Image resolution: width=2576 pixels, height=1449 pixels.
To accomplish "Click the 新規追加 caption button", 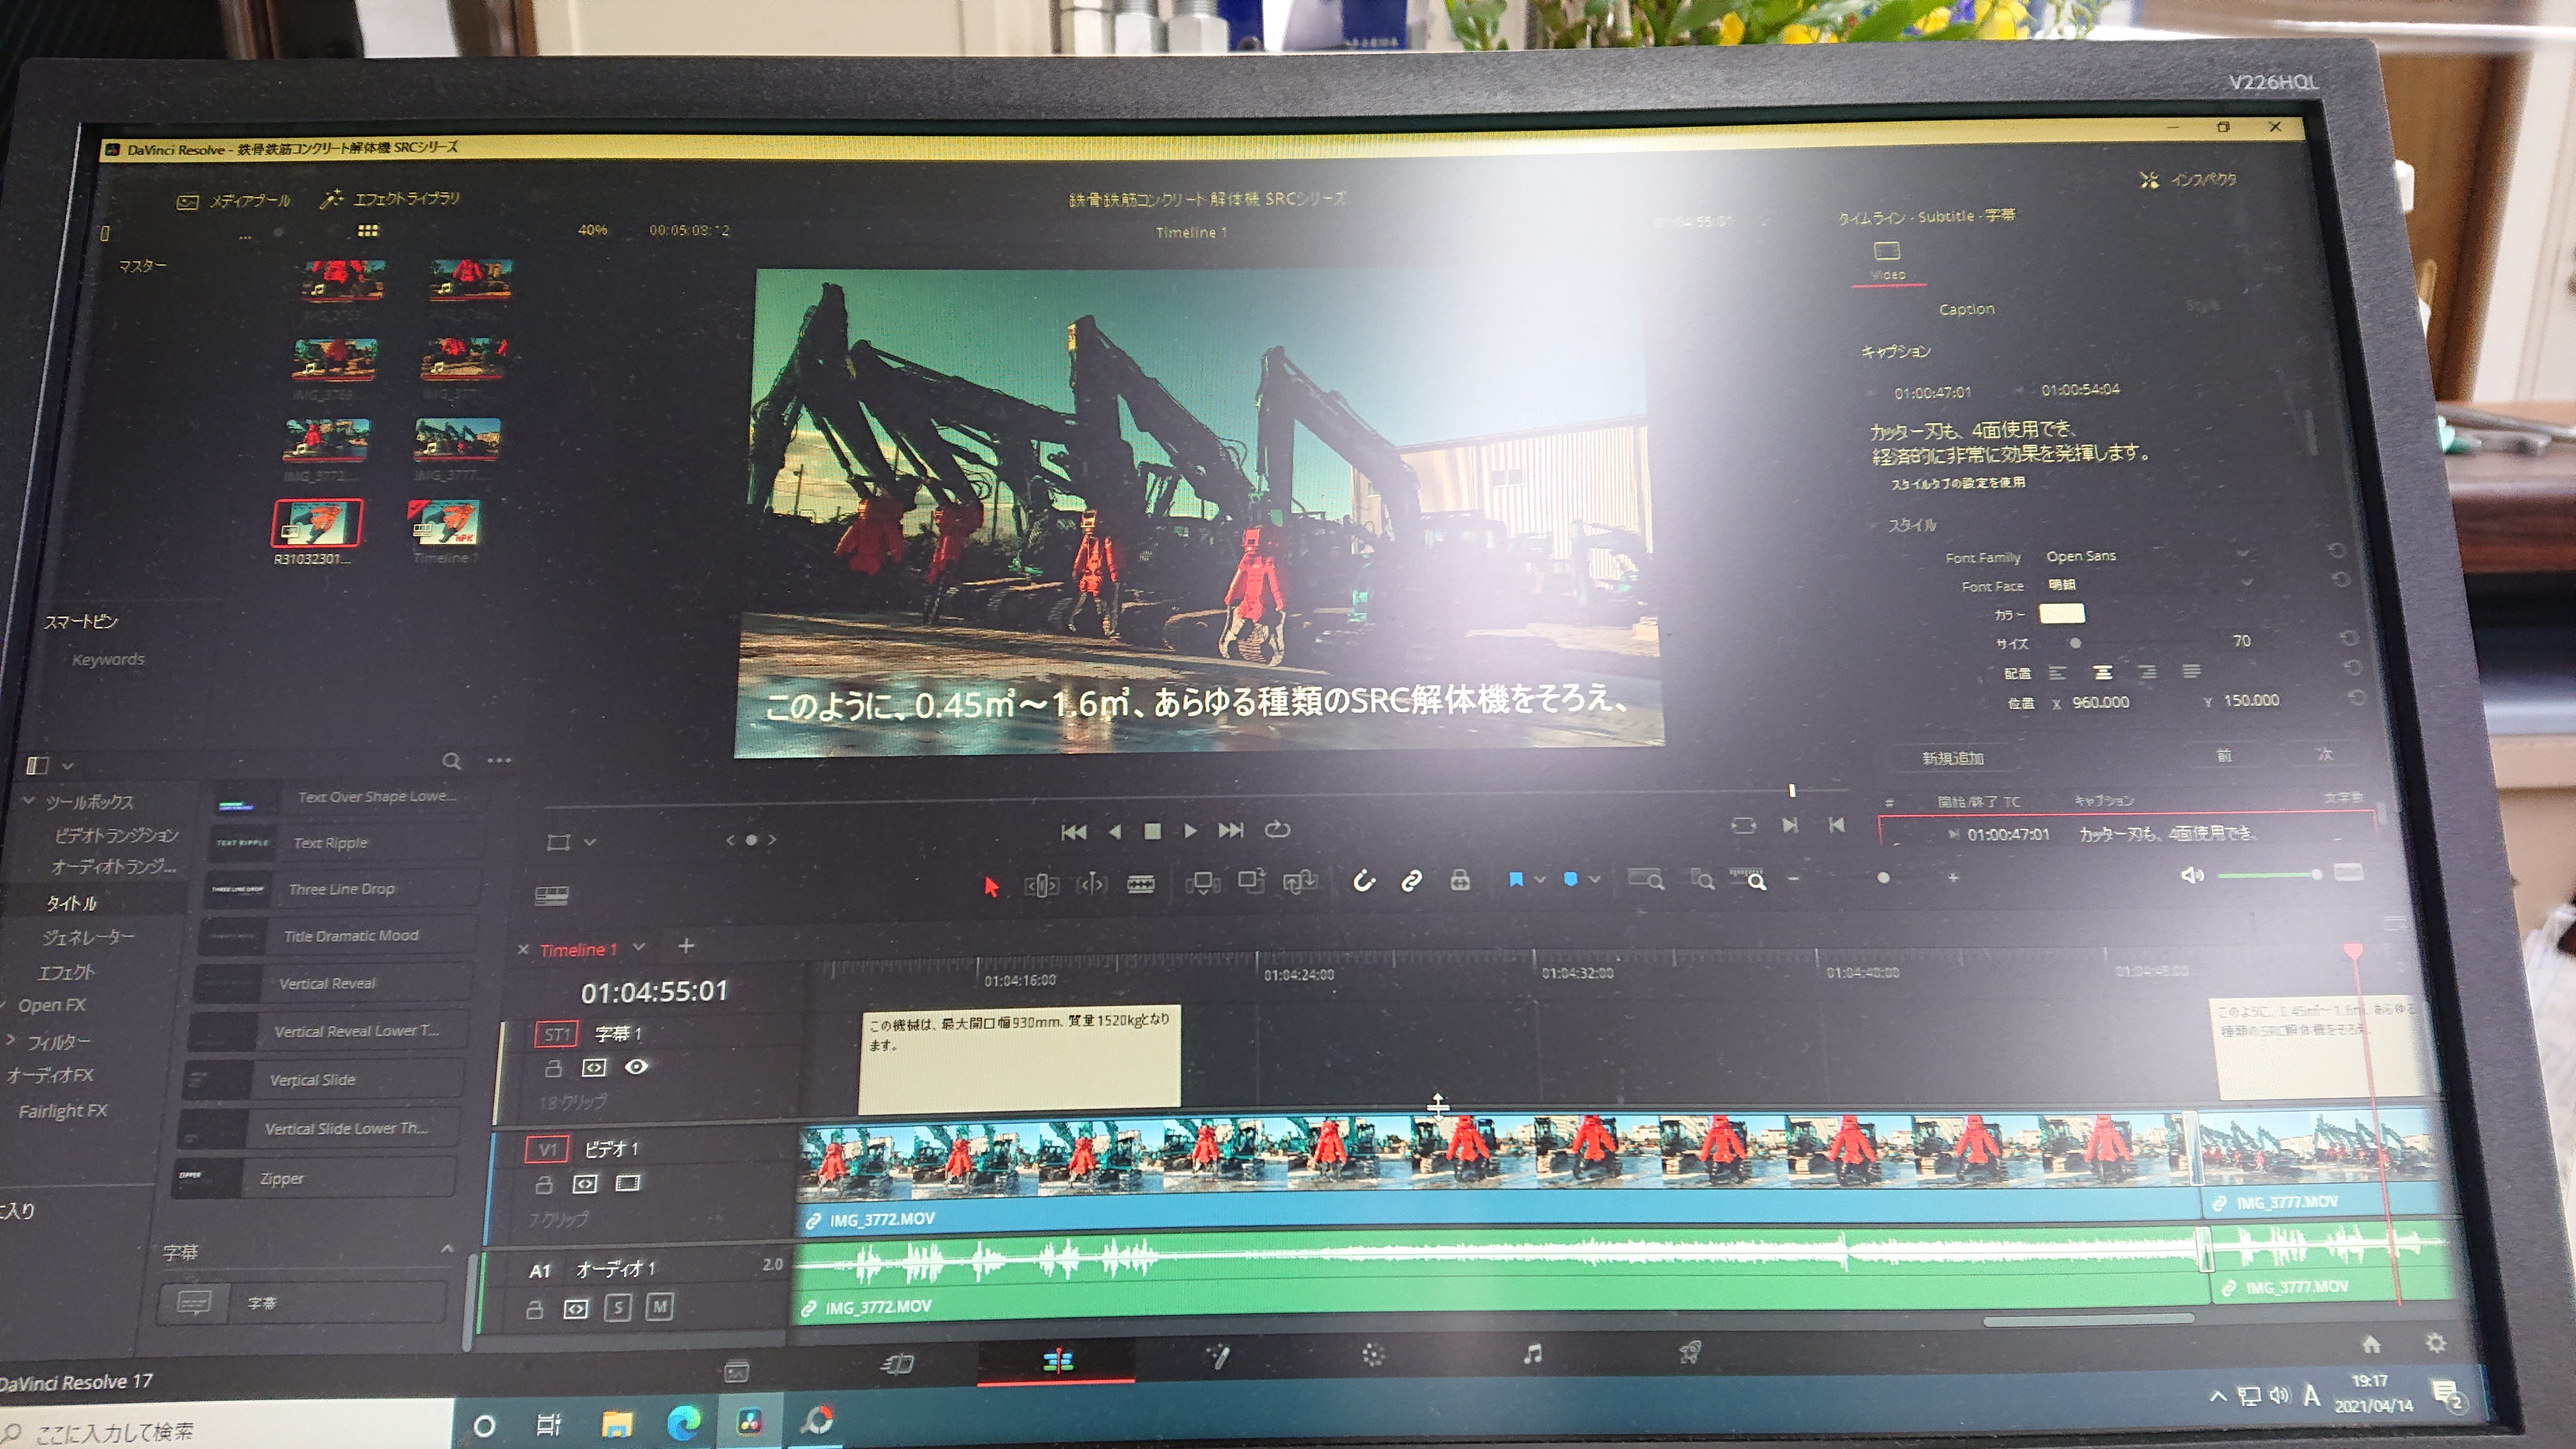I will [1953, 758].
